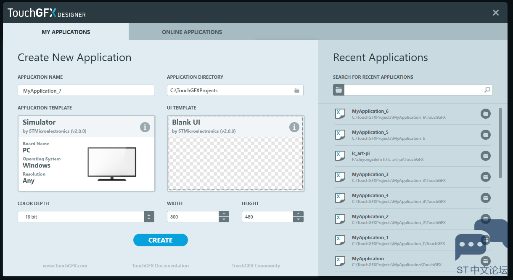Click file icon of MyApplication_3

click(340, 177)
